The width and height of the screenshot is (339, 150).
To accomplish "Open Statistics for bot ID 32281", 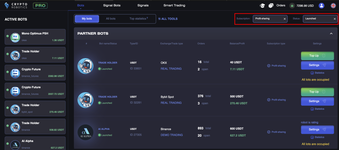I will click(317, 109).
